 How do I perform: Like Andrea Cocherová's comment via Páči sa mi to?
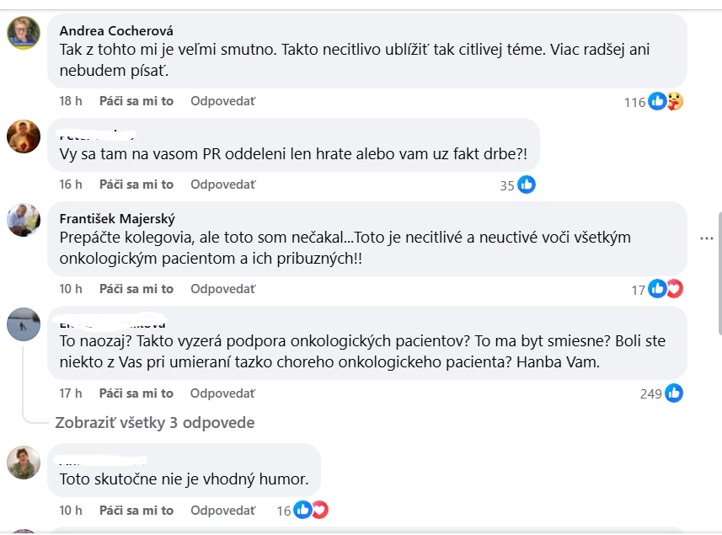coord(136,101)
